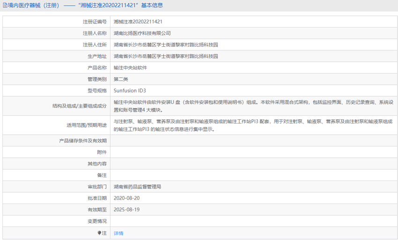Click the 结构及组成/主要组成成分 label
Viewport: 398px width, 240px height.
80,106
